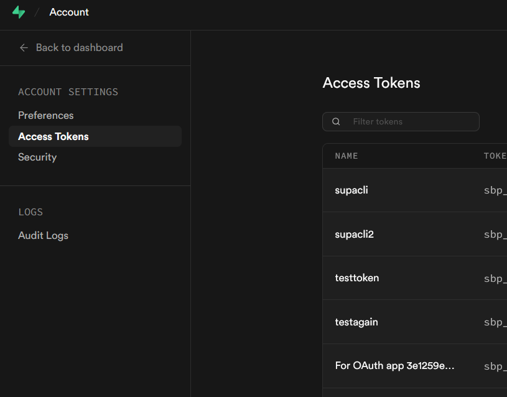Select the testtoken row
Screen dimensions: 507x397
point(356,278)
